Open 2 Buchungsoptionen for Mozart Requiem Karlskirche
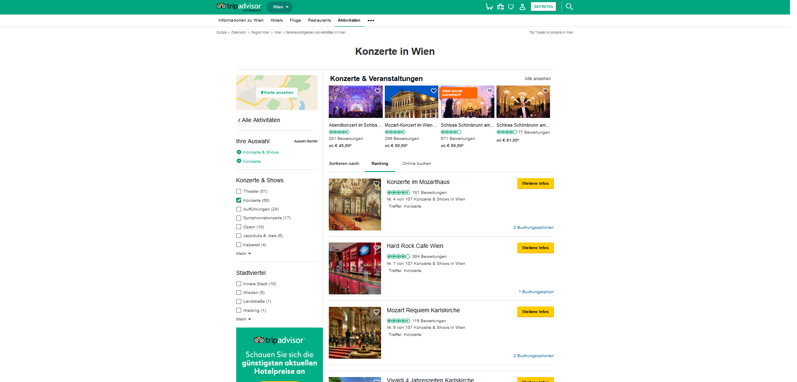This screenshot has height=382, width=797. tap(533, 356)
